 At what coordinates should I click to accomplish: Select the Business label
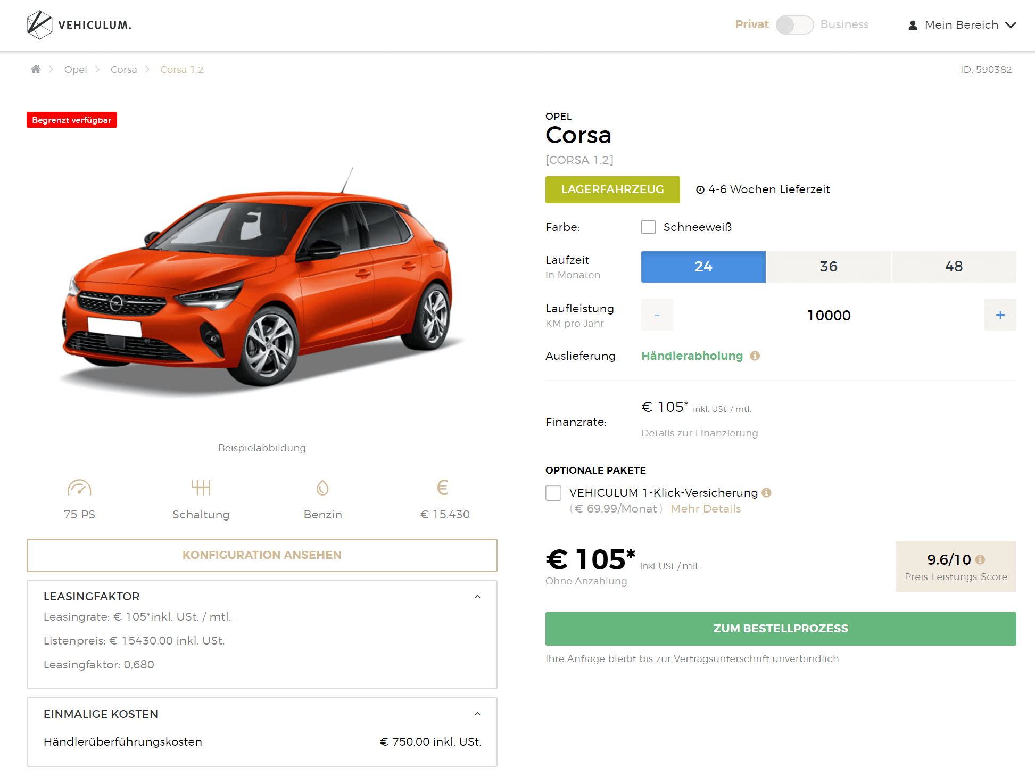coord(844,24)
